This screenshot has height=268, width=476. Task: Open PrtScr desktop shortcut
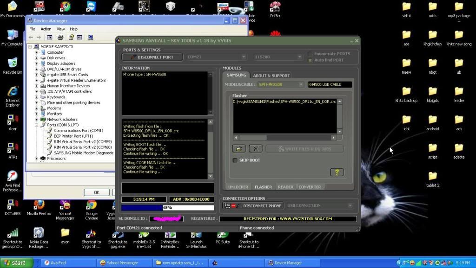[275, 10]
